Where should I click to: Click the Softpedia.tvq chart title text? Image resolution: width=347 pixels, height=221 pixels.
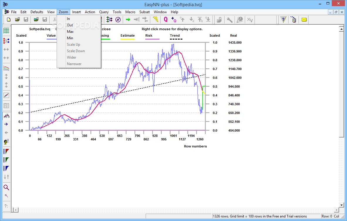click(40, 29)
